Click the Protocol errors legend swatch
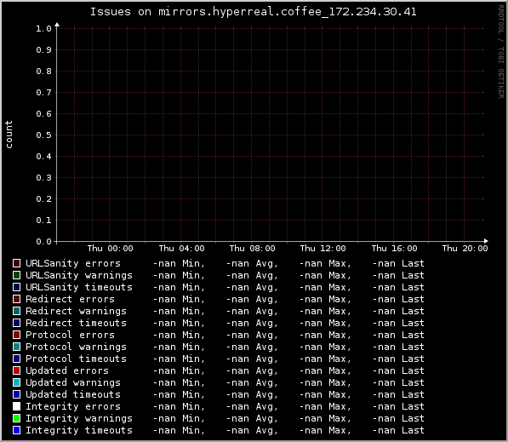The width and height of the screenshot is (508, 442). coord(16,335)
